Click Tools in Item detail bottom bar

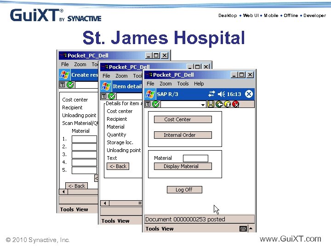point(108,221)
